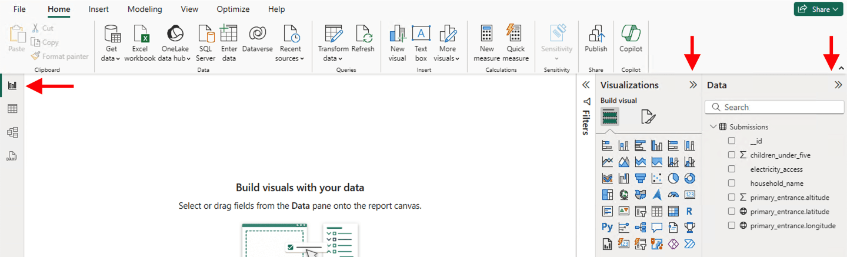
Task: Choose the Gauge visual
Action: tap(673, 195)
